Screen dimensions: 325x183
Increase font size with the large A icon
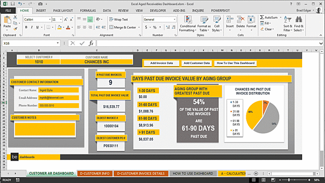pos(66,19)
